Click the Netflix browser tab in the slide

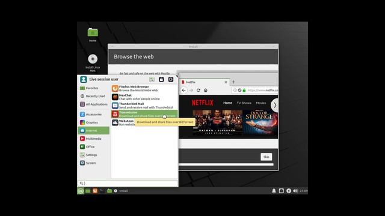pyautogui.click(x=205, y=82)
